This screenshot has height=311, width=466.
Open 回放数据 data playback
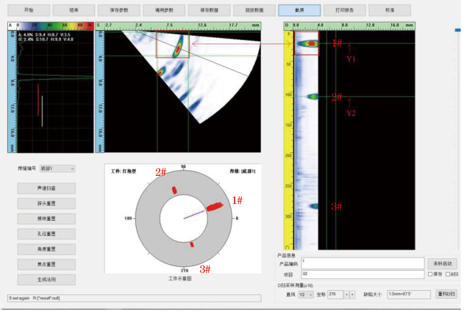254,10
